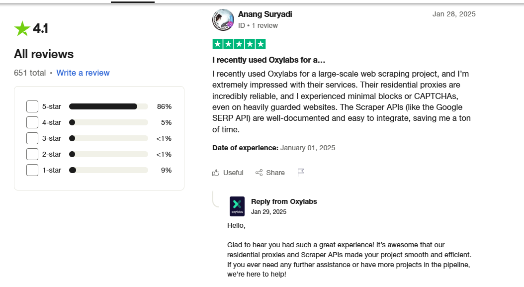Flag the review with the flag icon

(301, 172)
